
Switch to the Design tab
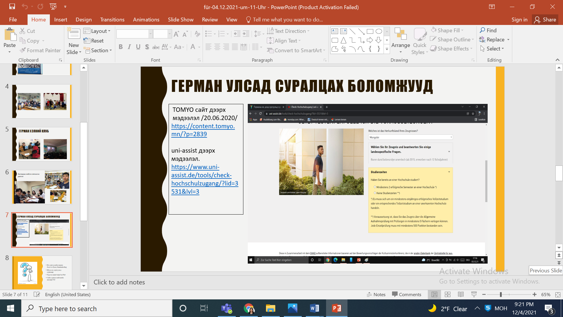pos(84,20)
